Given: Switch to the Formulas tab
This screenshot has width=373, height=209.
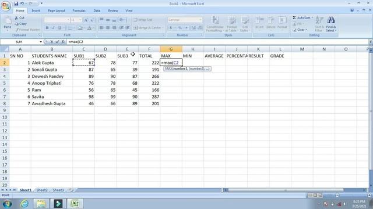Looking at the screenshot, I should point(79,10).
